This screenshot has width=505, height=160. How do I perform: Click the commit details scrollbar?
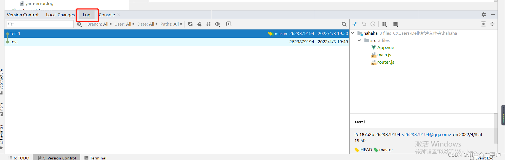(x=495, y=129)
